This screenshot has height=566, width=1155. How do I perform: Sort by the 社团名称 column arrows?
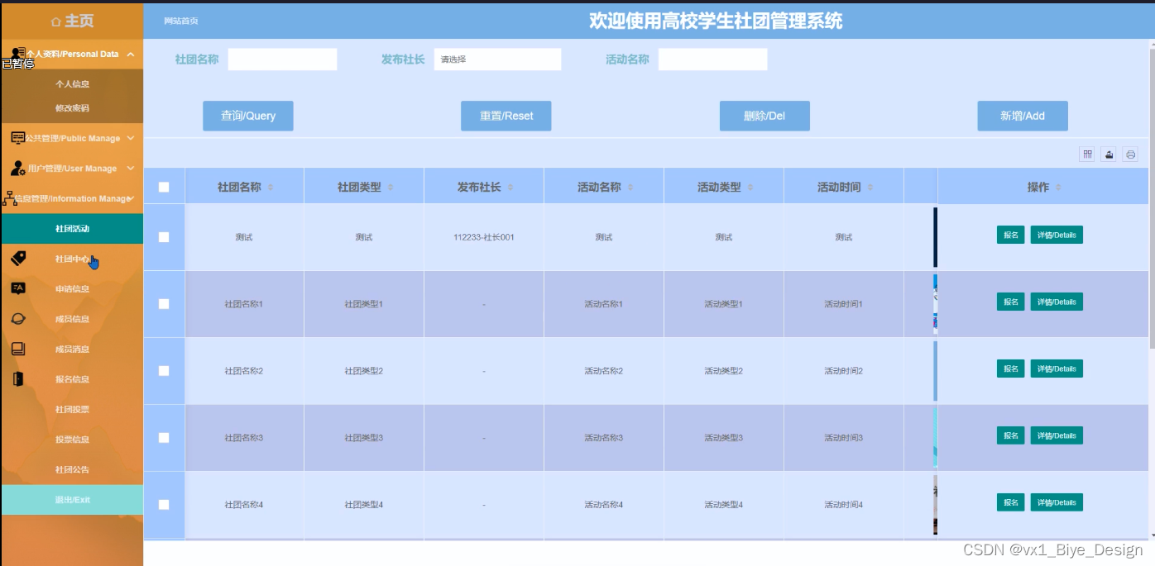point(271,188)
